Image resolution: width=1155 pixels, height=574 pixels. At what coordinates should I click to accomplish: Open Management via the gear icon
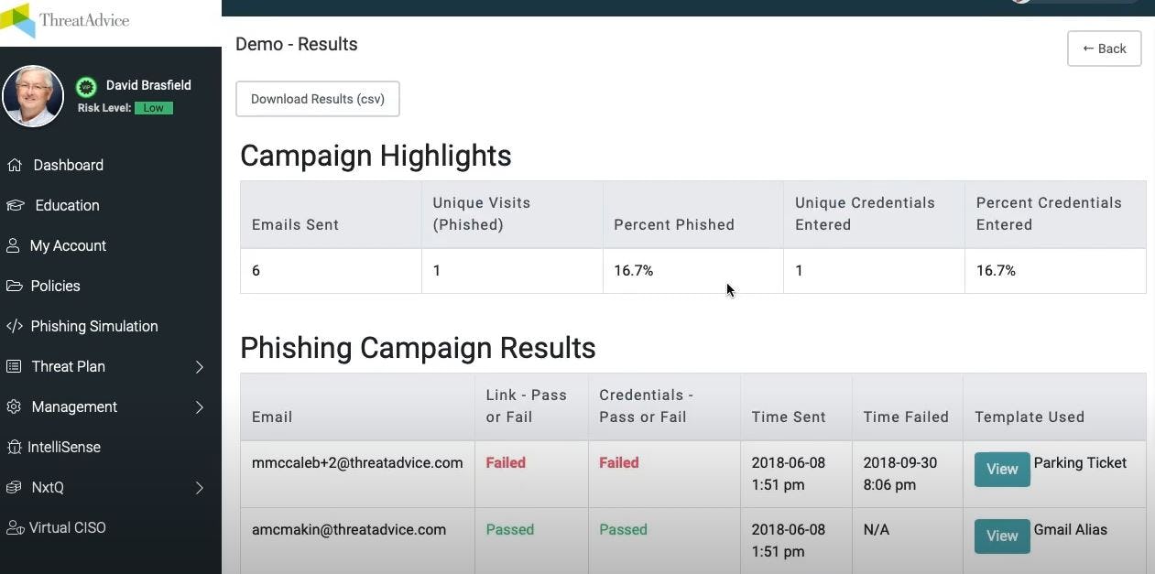[x=15, y=406]
